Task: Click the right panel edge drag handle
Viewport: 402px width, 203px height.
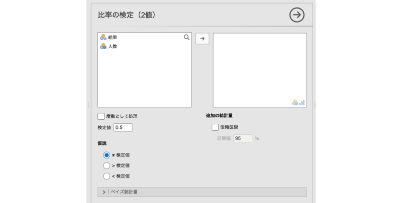Action: click(315, 105)
